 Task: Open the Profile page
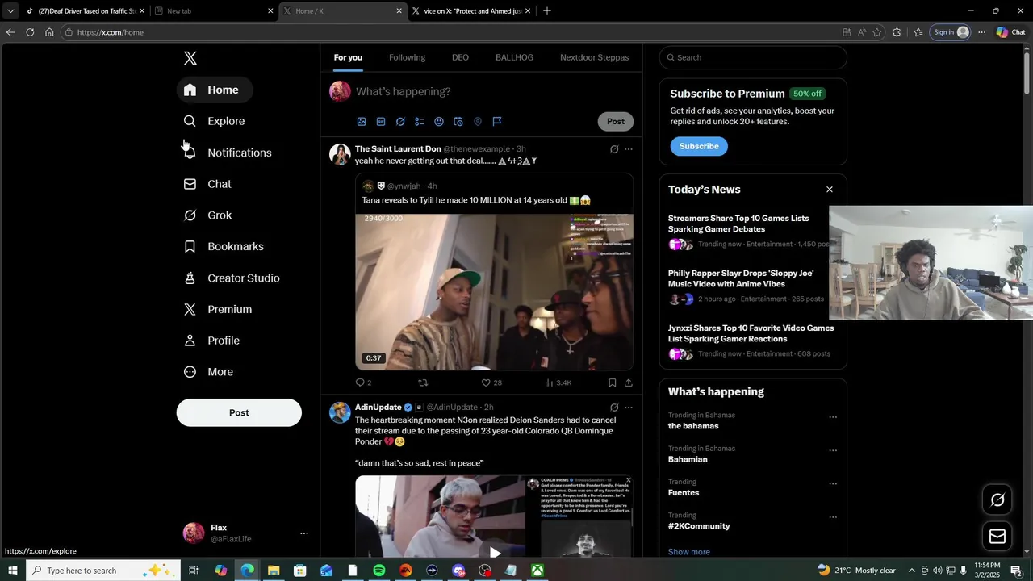tap(211, 341)
